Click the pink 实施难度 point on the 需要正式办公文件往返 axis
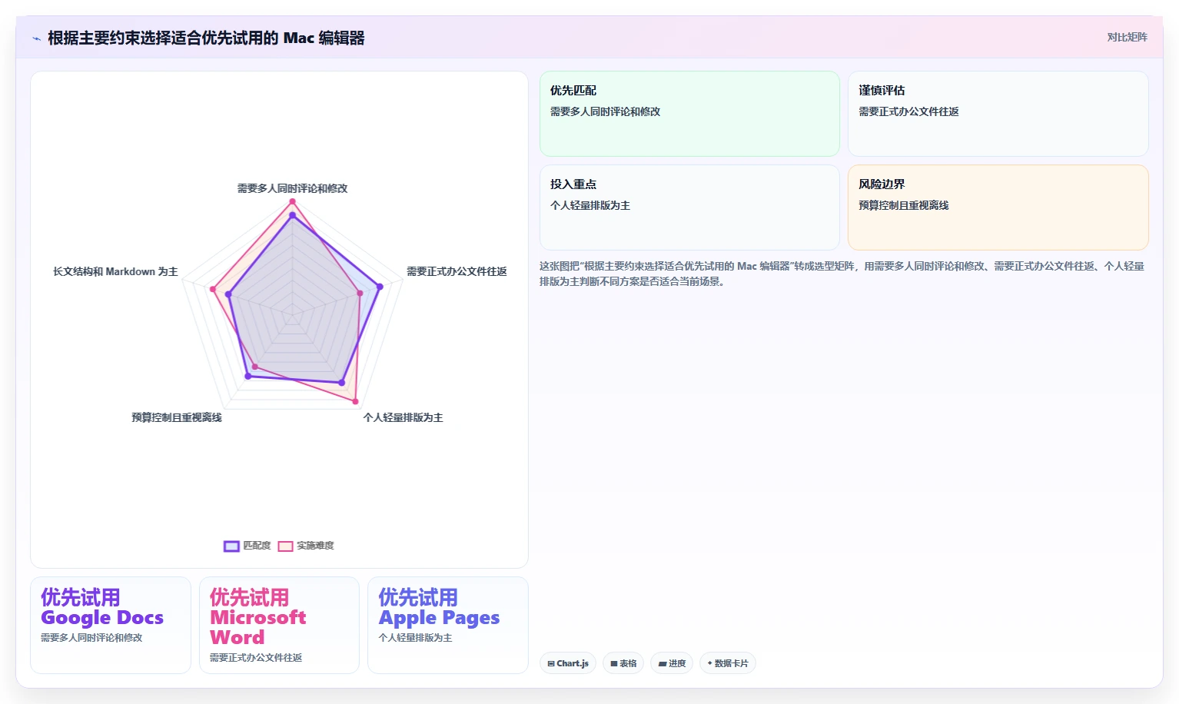This screenshot has height=704, width=1179. (x=360, y=294)
